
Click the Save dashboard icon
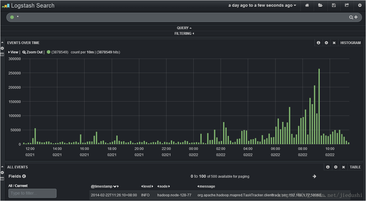pos(334,5)
